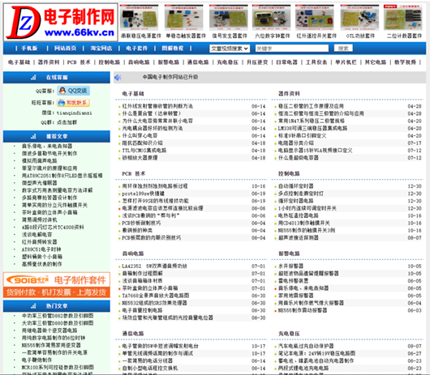Select the 图解教程 navigation item

click(x=173, y=49)
